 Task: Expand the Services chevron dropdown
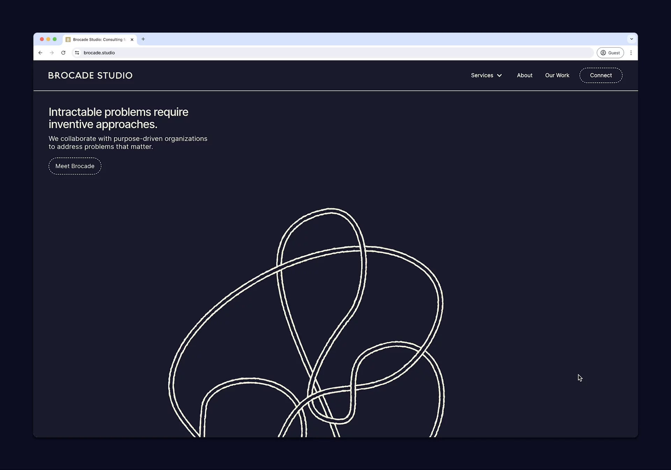pos(499,76)
